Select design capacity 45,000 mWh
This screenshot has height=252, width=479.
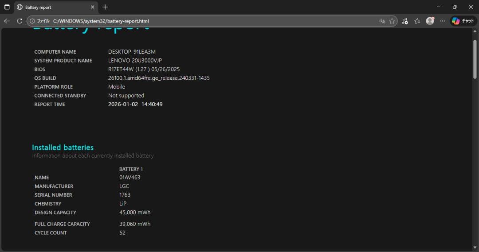tap(135, 212)
